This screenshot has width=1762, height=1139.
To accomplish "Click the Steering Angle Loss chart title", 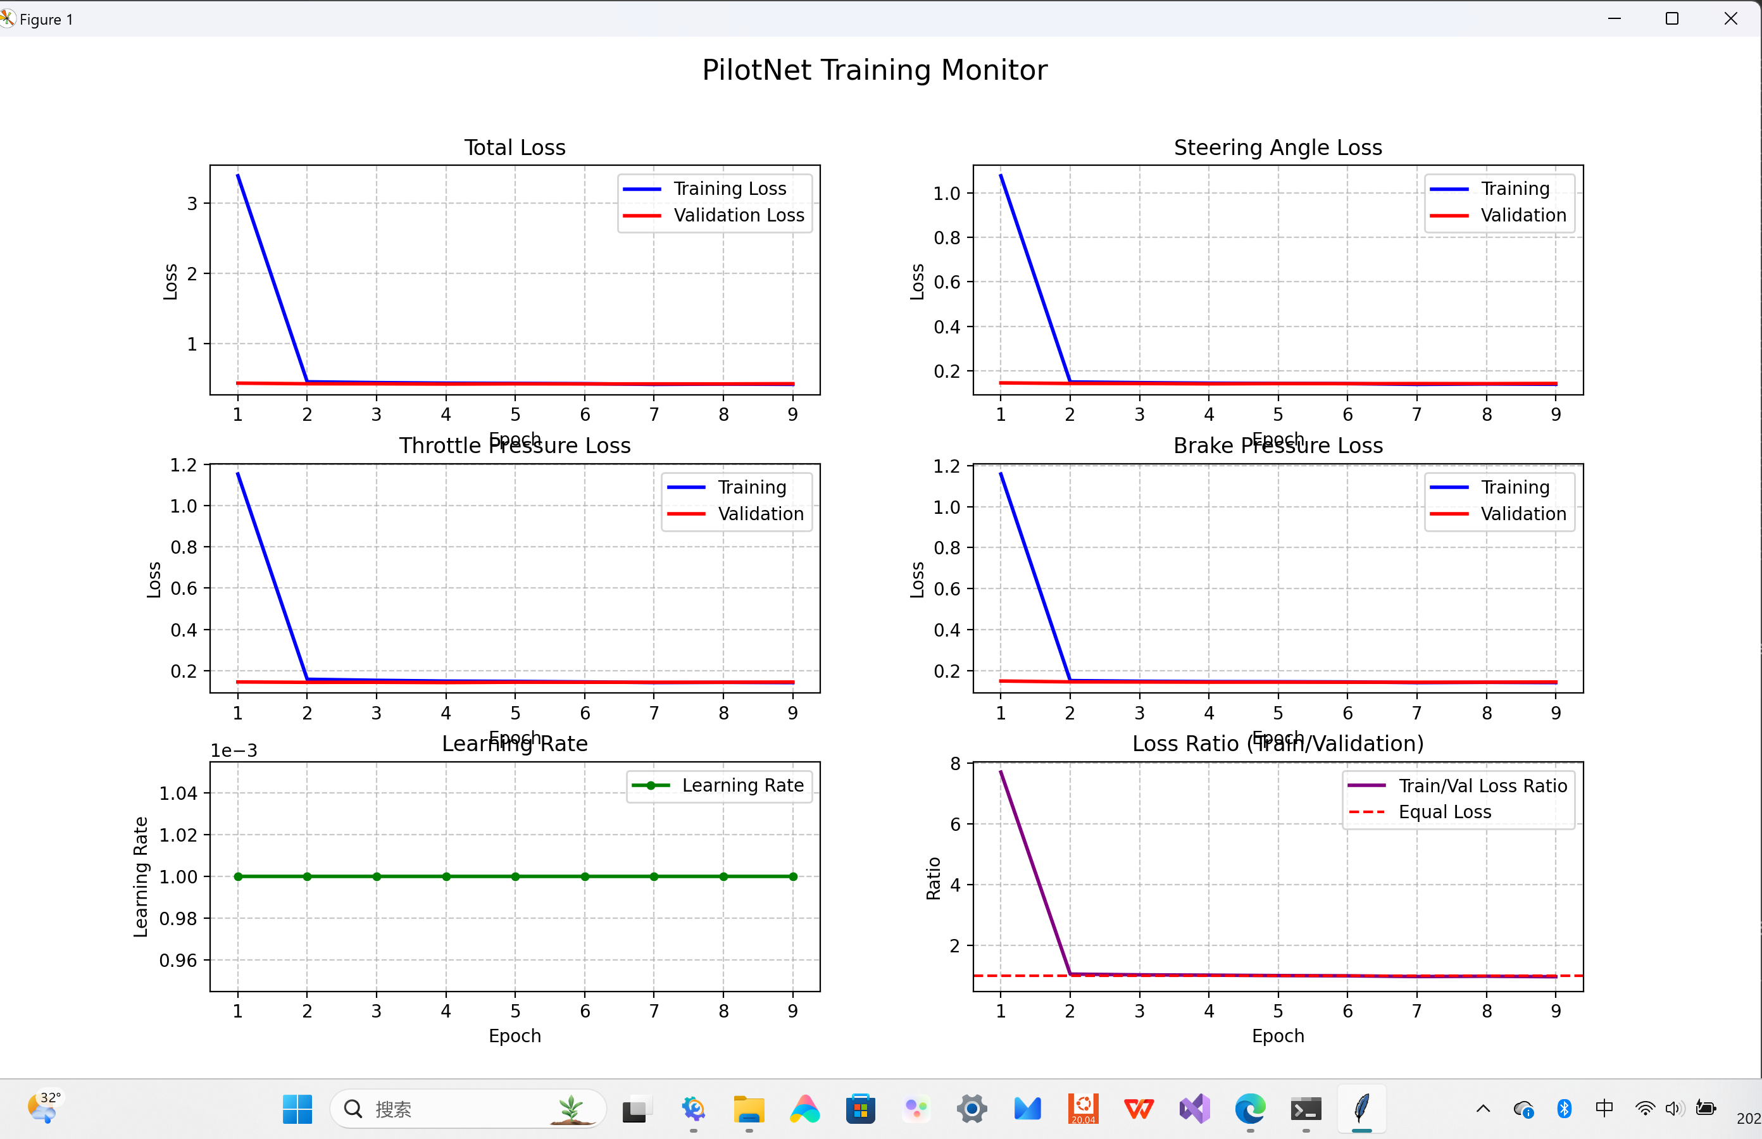I will point(1277,147).
